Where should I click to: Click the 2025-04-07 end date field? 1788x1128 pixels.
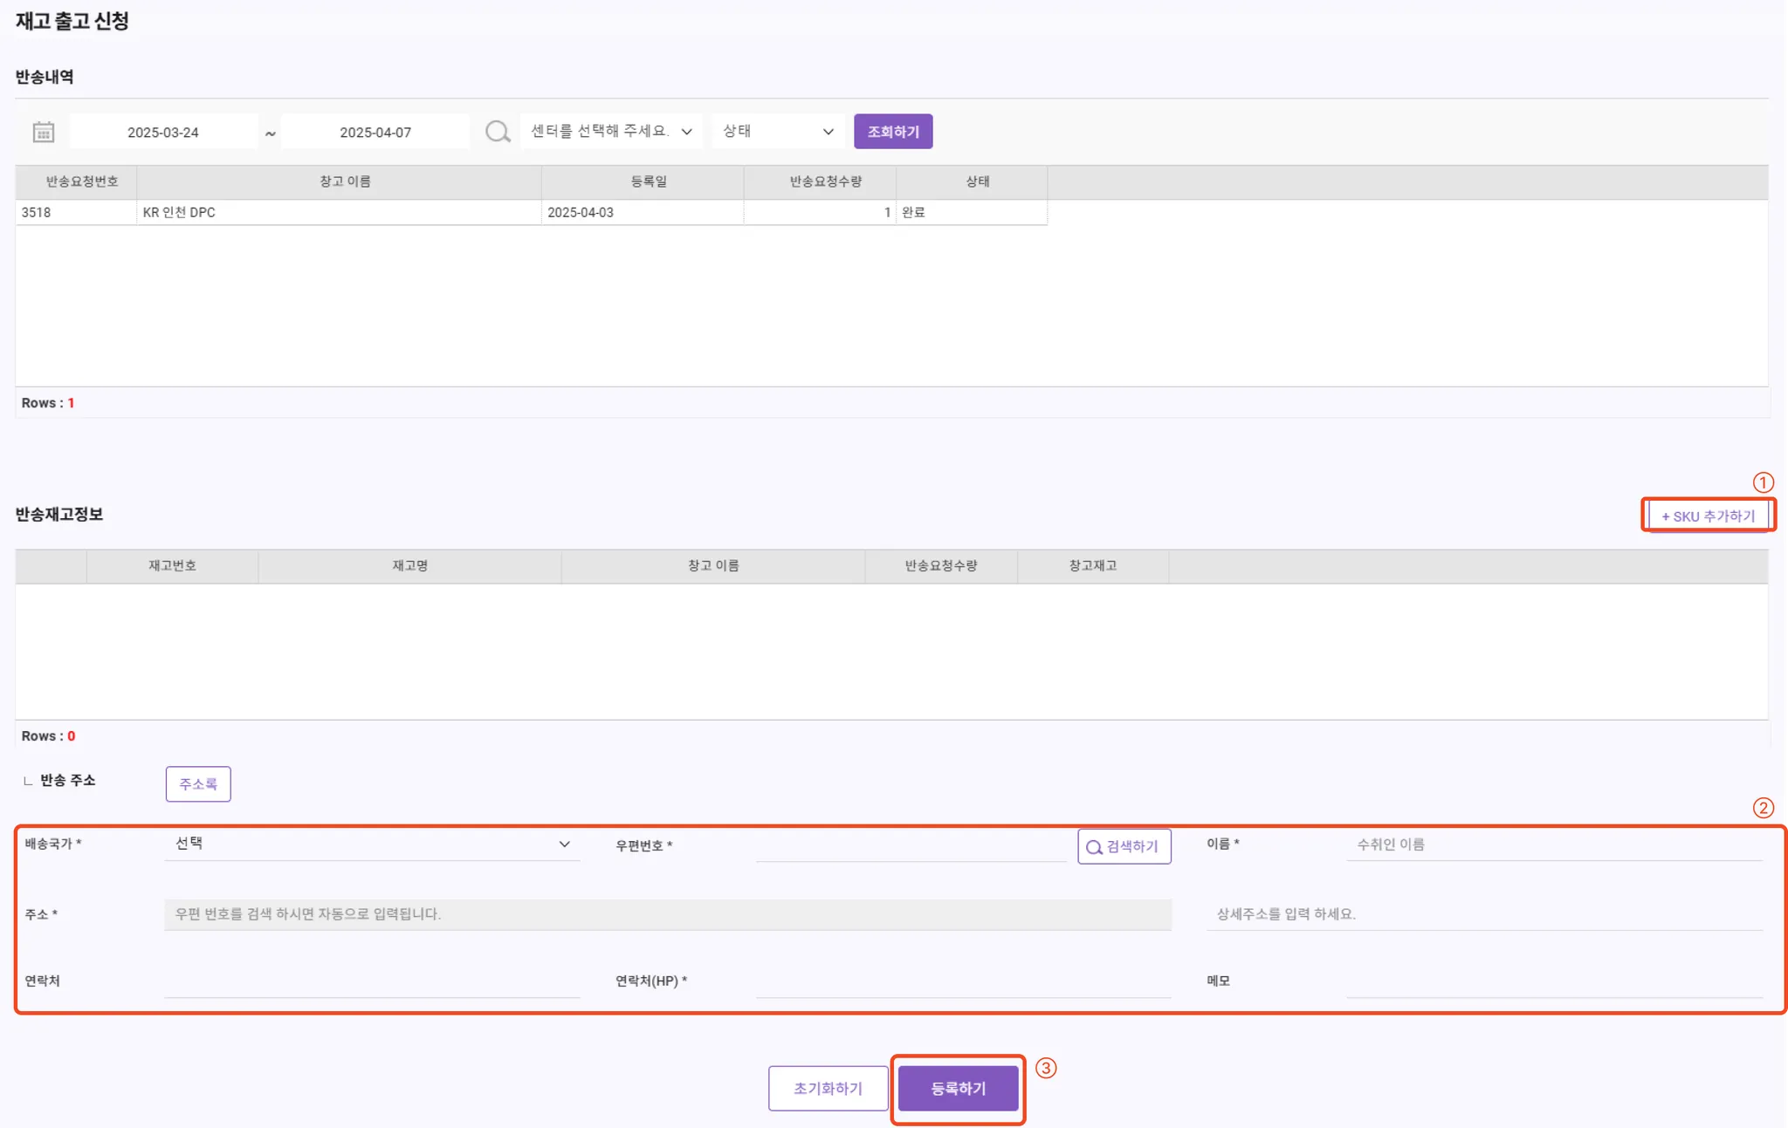[375, 132]
